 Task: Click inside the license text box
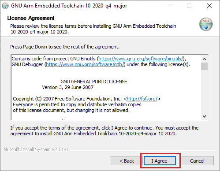pyautogui.click(x=106, y=88)
